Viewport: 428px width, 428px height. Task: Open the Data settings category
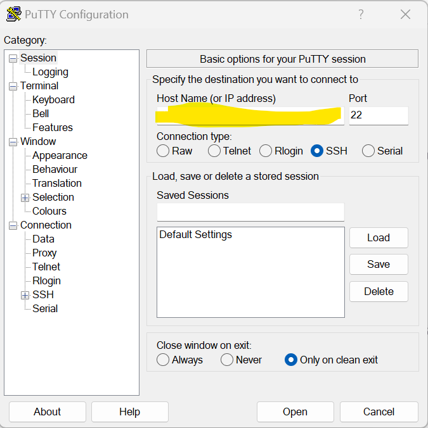44,239
